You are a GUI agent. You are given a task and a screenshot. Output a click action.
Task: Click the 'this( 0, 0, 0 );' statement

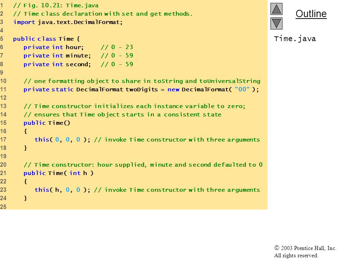(62, 140)
